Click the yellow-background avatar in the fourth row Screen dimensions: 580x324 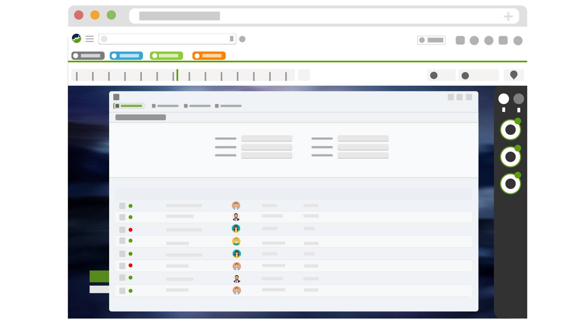[236, 241]
